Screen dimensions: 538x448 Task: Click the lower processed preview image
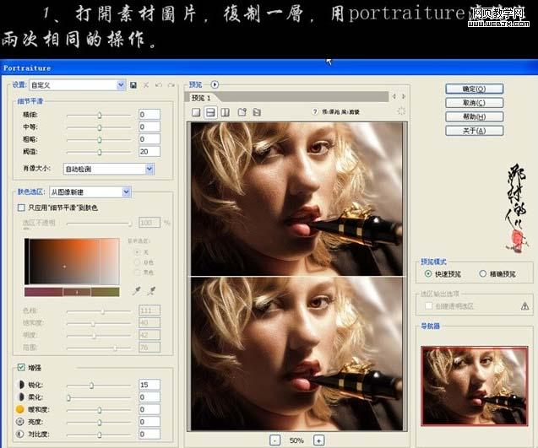(296, 354)
